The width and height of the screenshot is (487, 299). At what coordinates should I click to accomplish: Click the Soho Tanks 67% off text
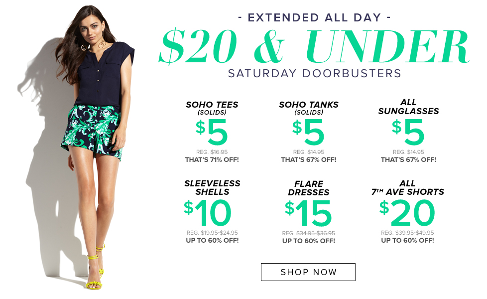(309, 160)
